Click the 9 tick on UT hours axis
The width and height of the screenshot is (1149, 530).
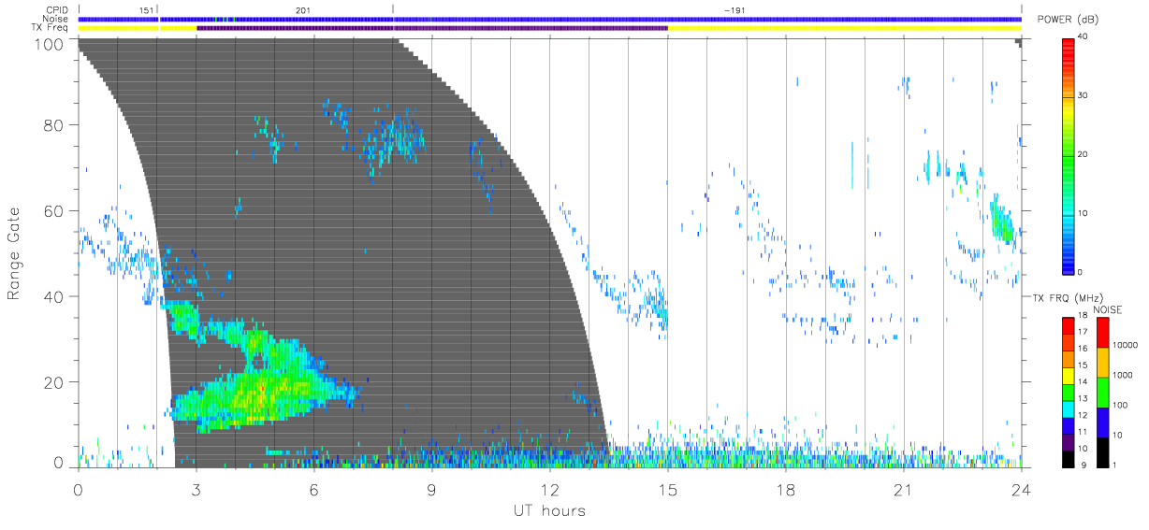431,489
